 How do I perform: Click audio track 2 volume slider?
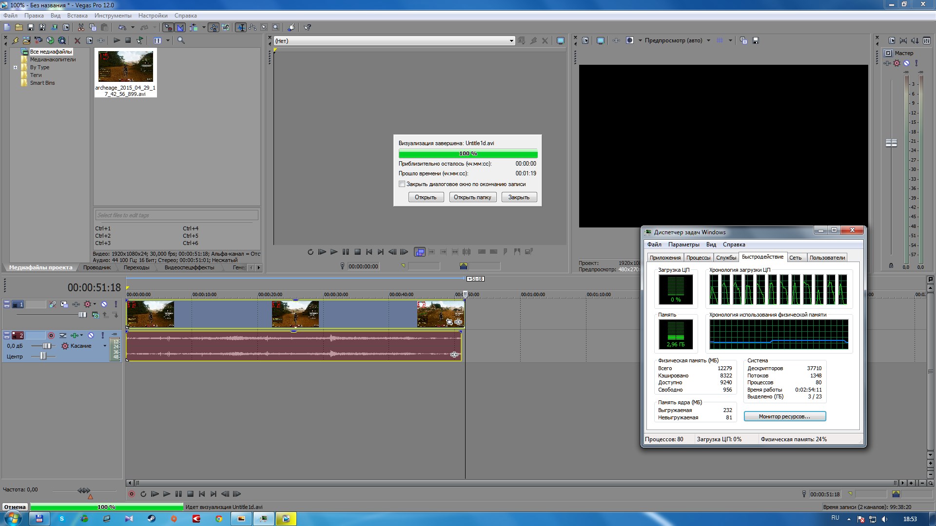(x=46, y=346)
